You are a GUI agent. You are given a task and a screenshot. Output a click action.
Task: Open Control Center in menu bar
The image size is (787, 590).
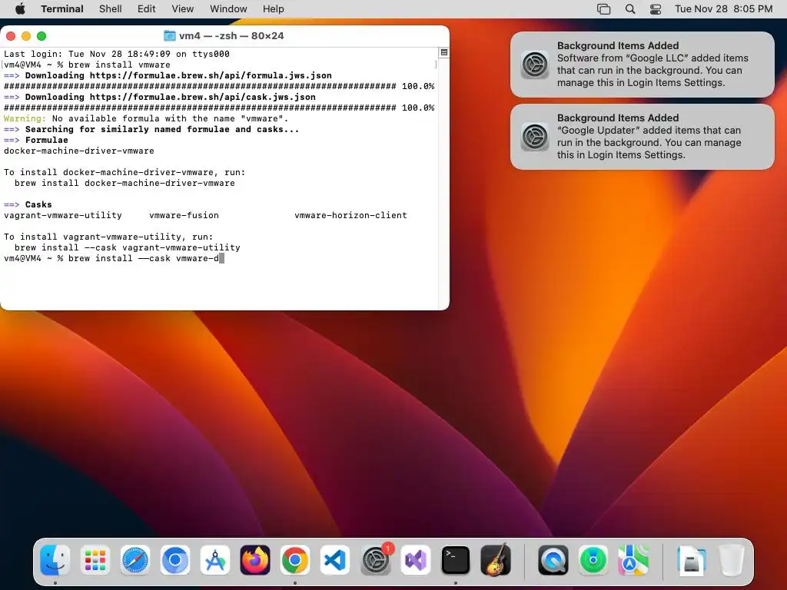656,9
